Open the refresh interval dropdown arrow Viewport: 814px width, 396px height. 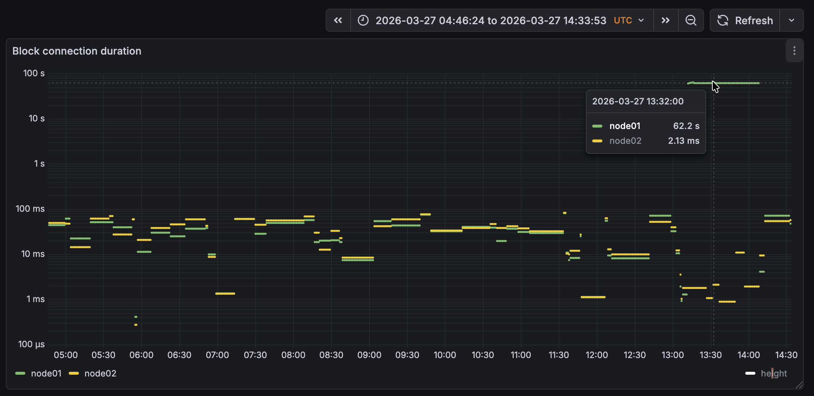click(x=792, y=21)
